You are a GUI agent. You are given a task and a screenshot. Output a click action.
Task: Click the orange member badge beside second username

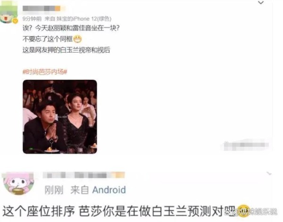click(x=120, y=175)
